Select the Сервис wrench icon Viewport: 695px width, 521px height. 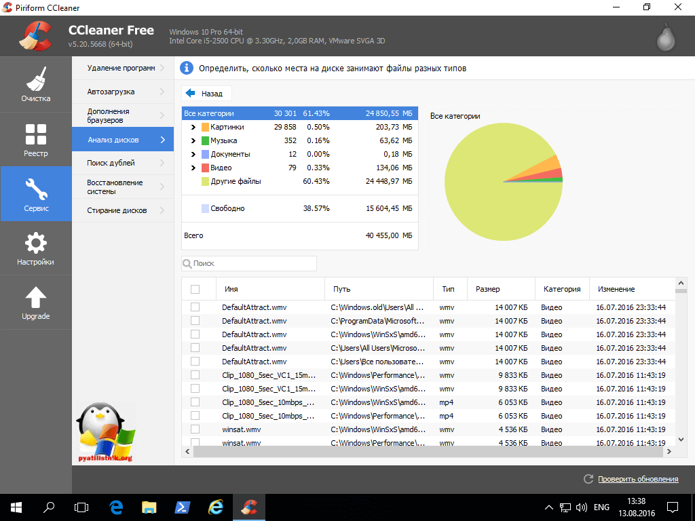pyautogui.click(x=37, y=189)
